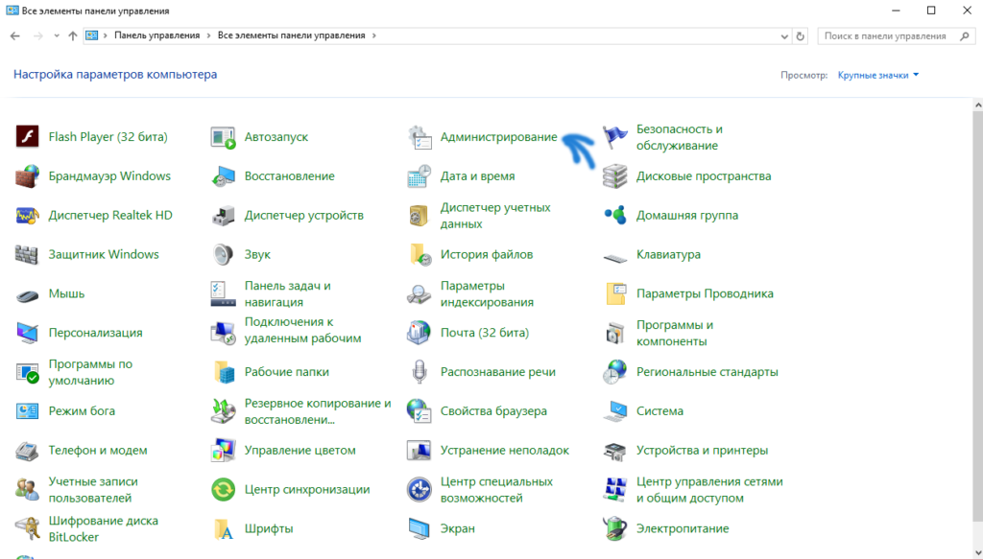Expand chevron after Все элементы панели управления
Image resolution: width=983 pixels, height=560 pixels.
pos(374,35)
